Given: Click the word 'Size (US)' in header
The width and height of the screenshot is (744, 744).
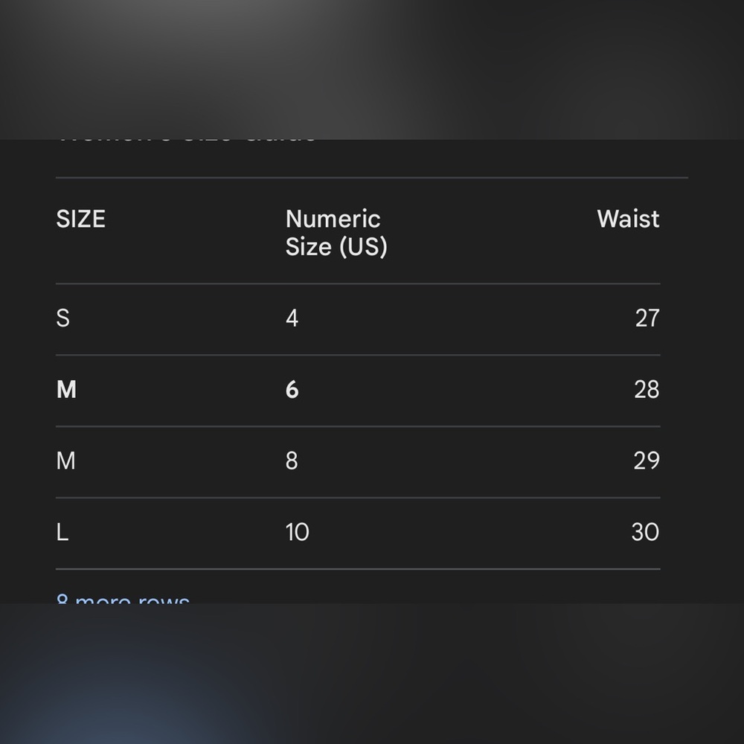Looking at the screenshot, I should tap(336, 247).
